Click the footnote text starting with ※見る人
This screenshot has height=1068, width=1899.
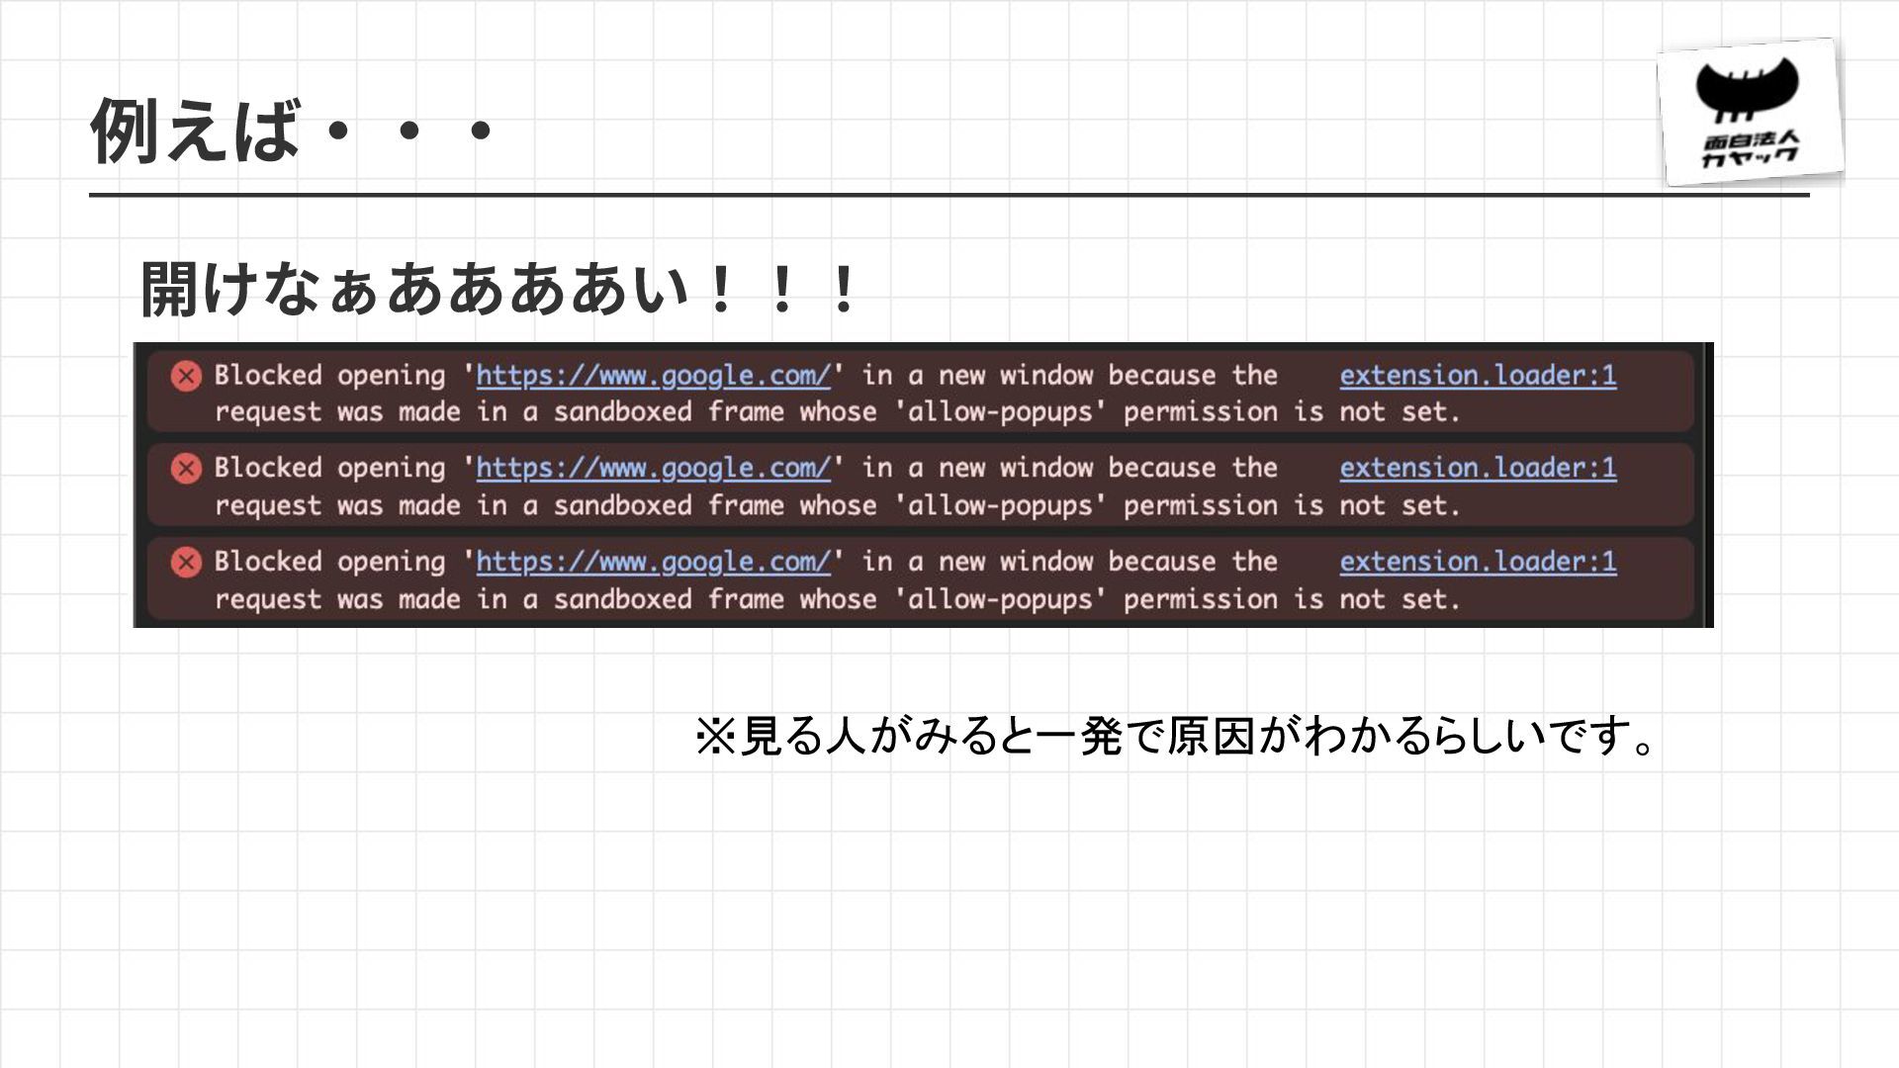click(x=1177, y=736)
